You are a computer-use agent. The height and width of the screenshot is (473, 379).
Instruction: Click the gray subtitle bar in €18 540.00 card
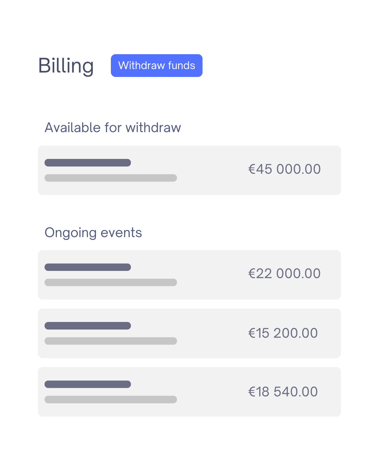(x=111, y=400)
